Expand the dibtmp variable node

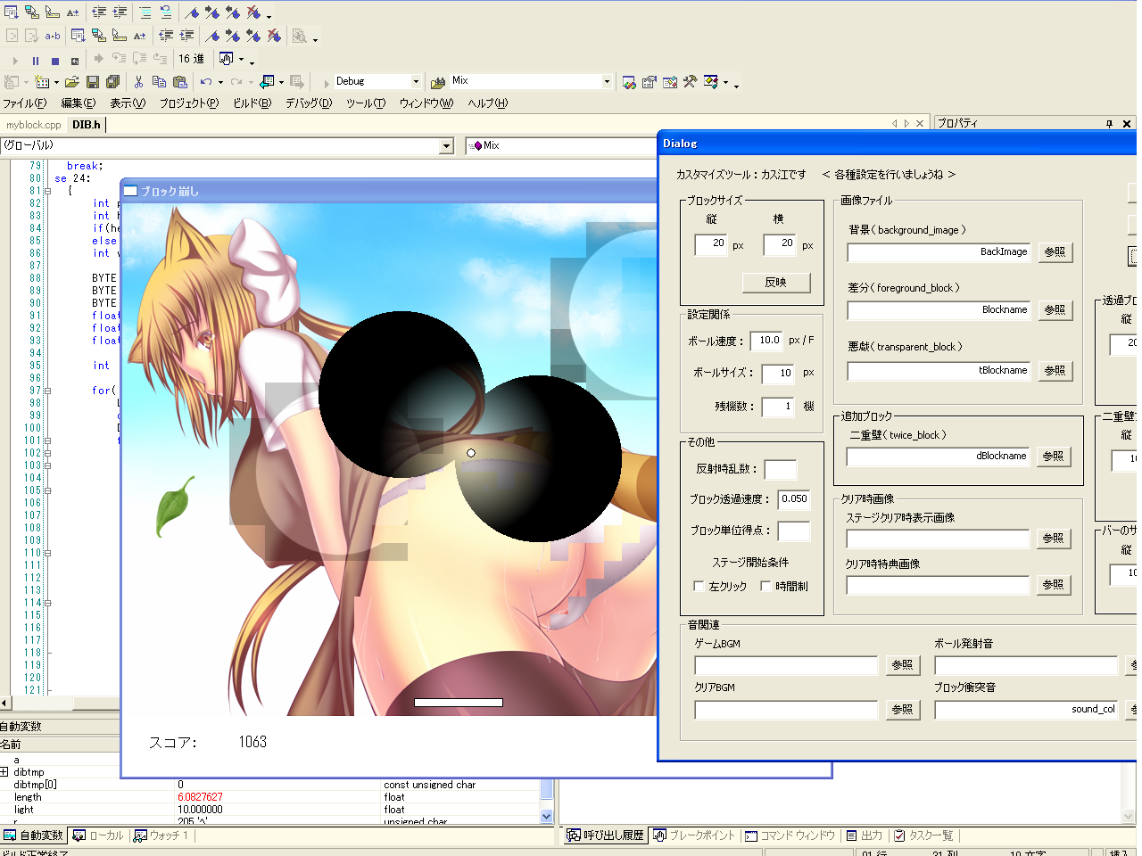(x=4, y=772)
